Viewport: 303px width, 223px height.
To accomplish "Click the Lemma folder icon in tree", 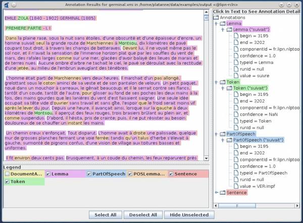I will click(x=222, y=23).
